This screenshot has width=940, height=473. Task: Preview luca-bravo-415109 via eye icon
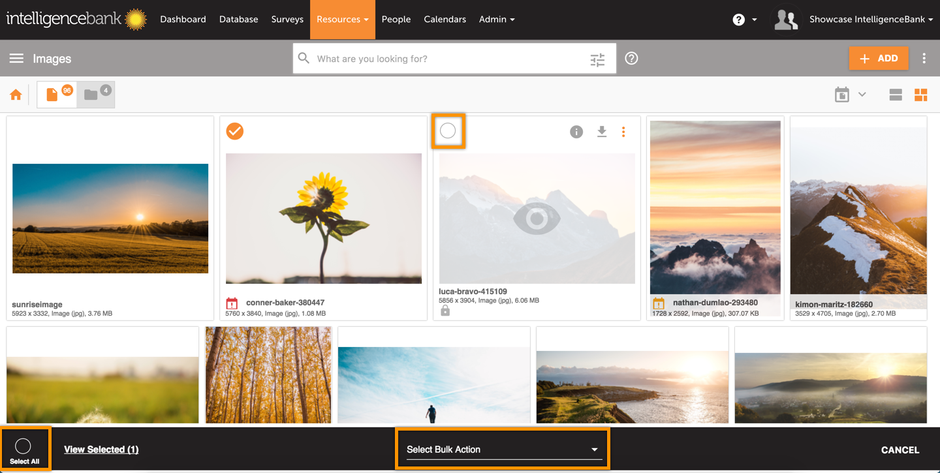(537, 219)
